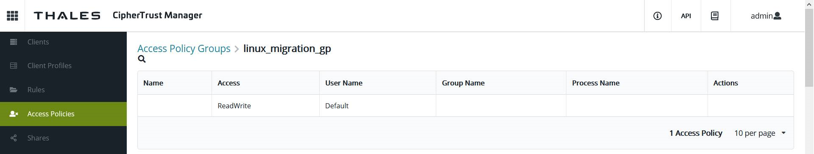
Task: Click the Thales logo
Action: click(x=67, y=16)
